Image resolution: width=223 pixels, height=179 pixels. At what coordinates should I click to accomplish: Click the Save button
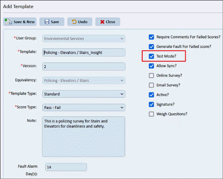click(x=52, y=22)
